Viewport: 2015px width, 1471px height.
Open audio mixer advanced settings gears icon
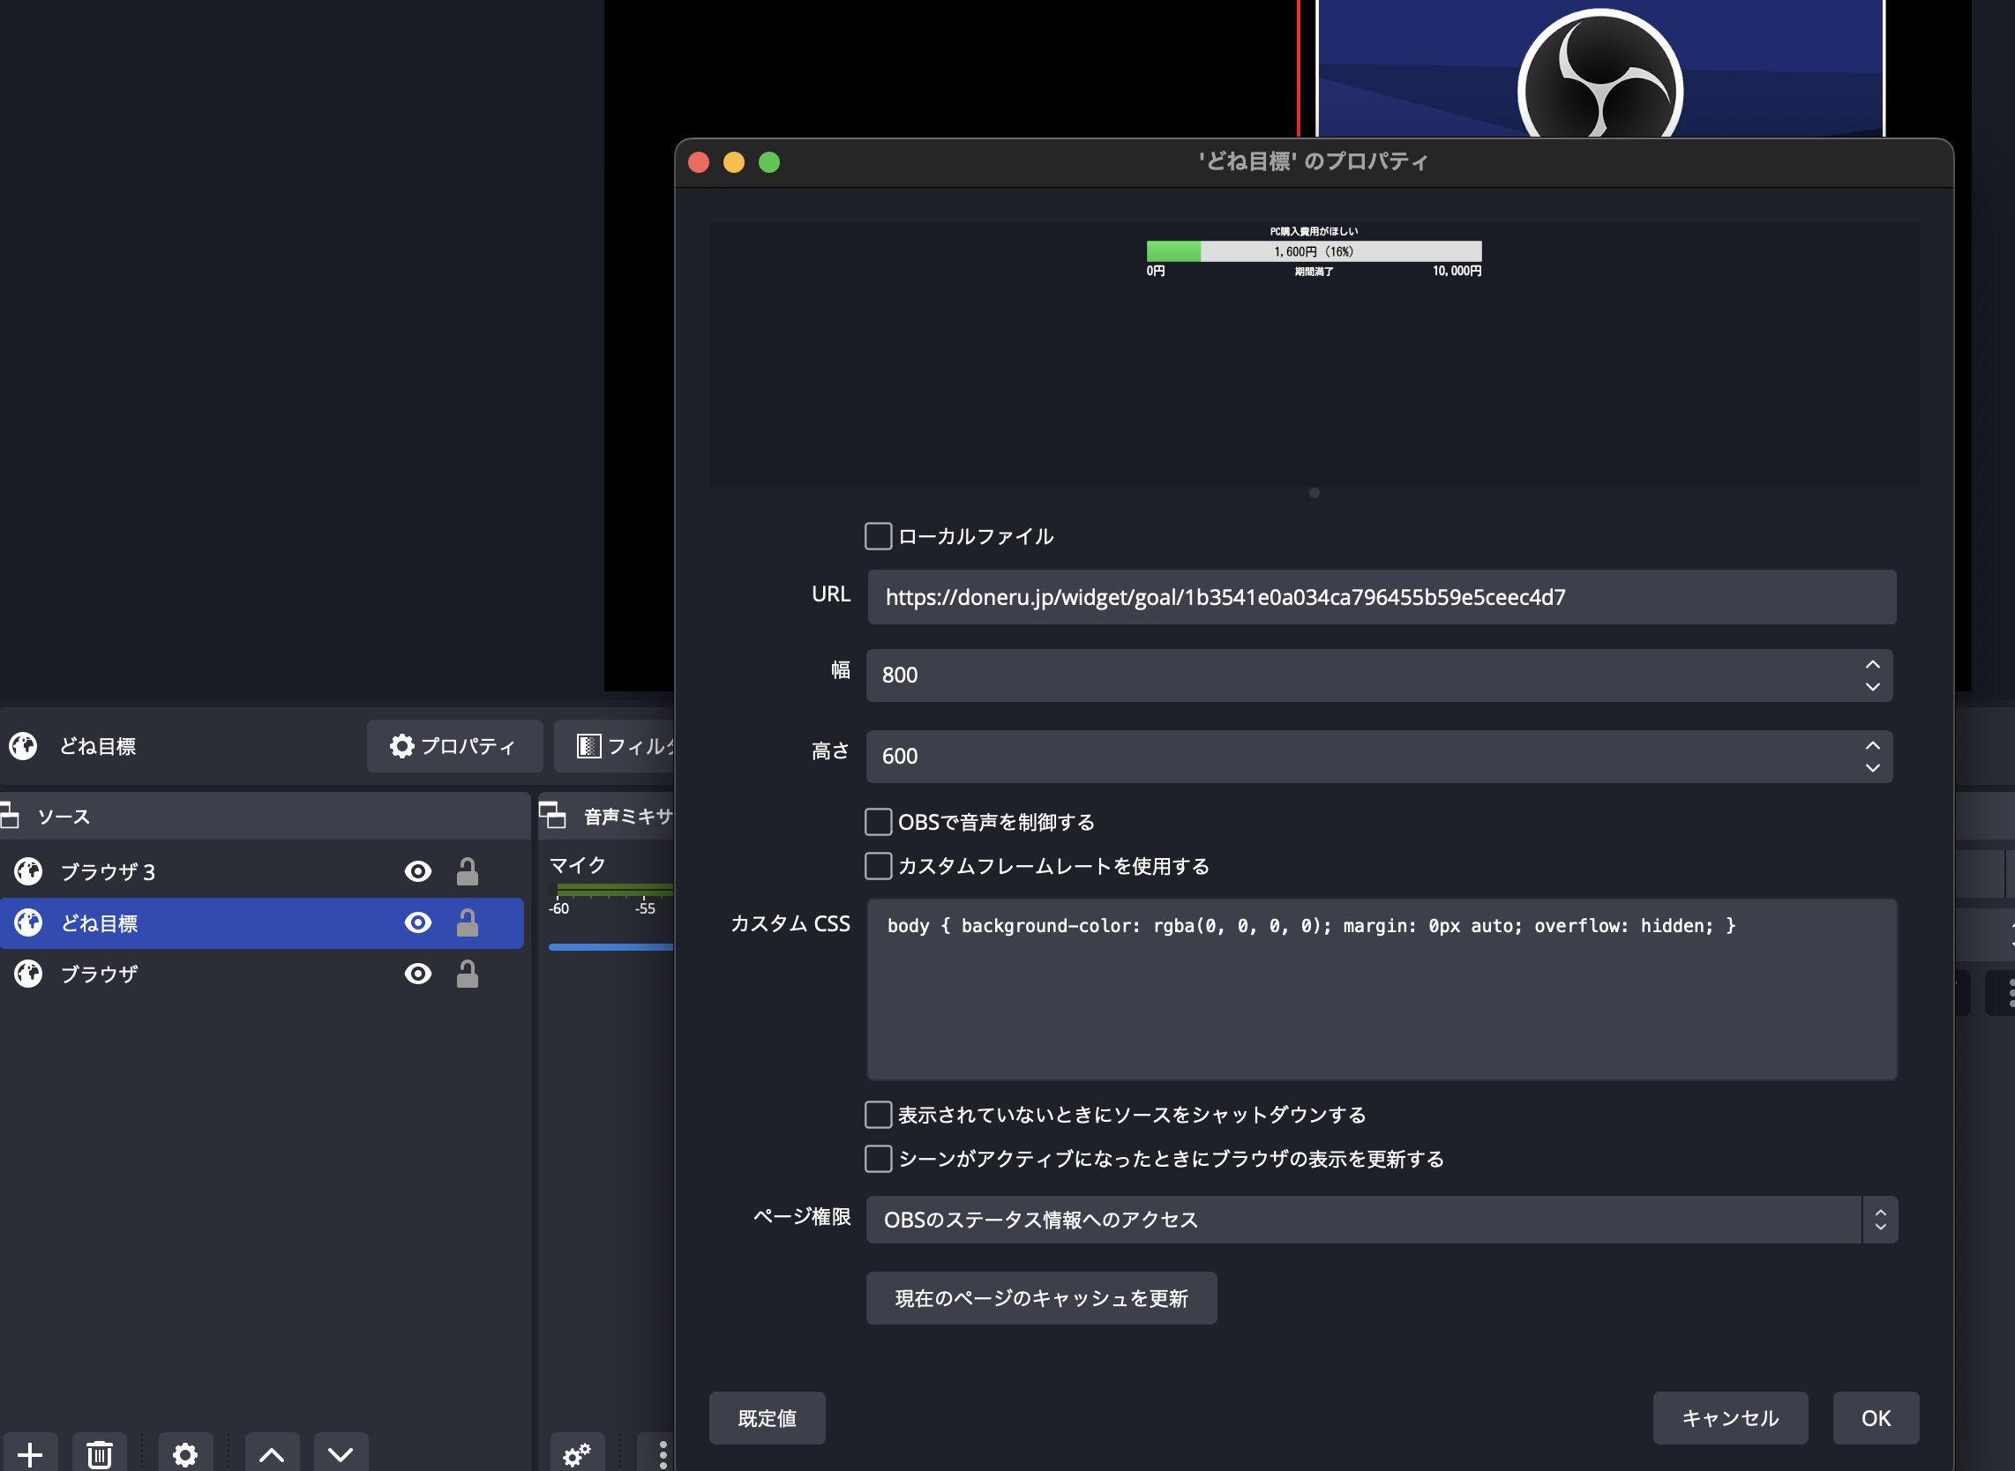[576, 1454]
